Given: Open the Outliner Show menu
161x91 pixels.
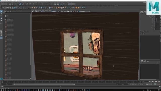Looking at the screenshot, I should 8,11.
